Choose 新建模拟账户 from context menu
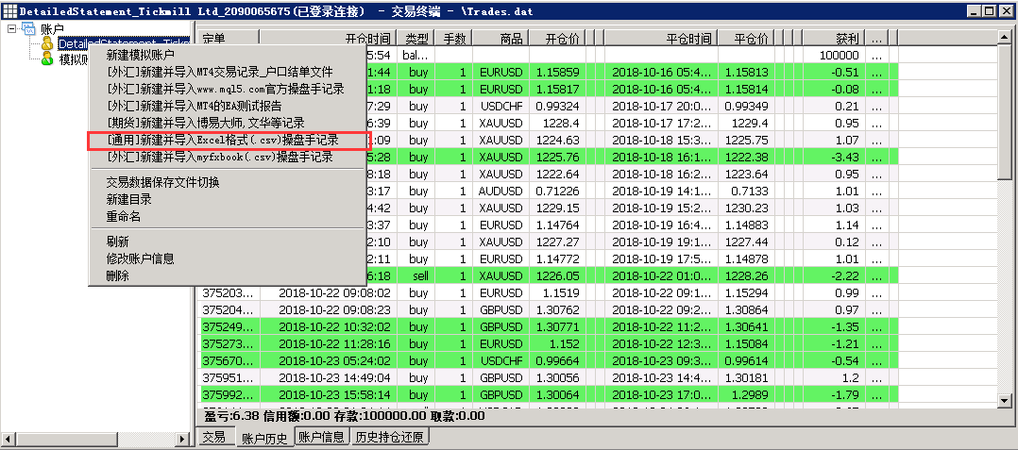The height and width of the screenshot is (450, 1018). point(140,56)
